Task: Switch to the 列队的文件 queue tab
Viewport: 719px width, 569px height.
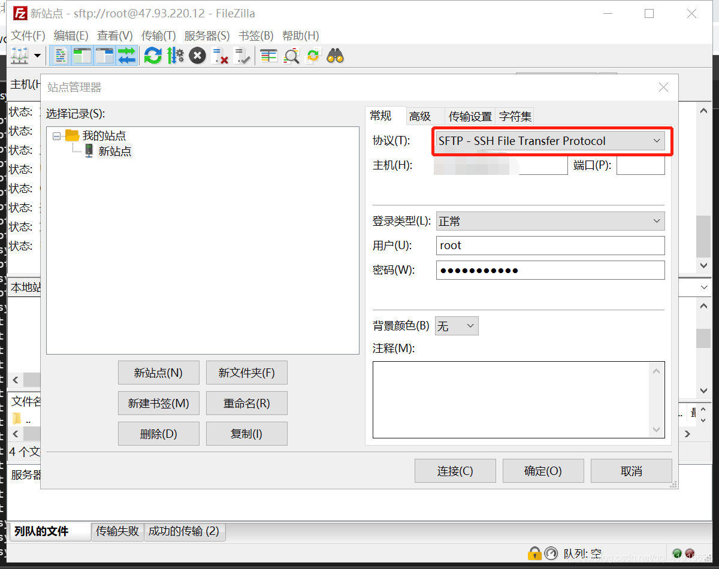Action: (x=50, y=531)
